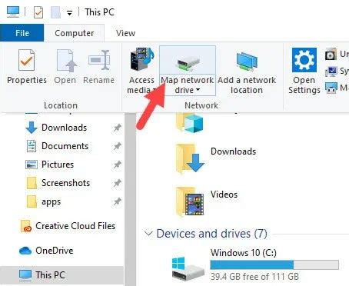
Task: Switch to the View ribbon tab
Action: (x=125, y=33)
